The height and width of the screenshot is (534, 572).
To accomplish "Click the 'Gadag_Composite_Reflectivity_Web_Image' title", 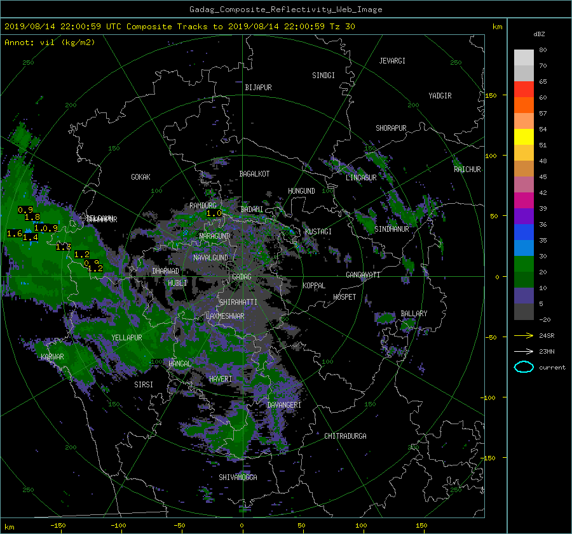I will (x=285, y=10).
